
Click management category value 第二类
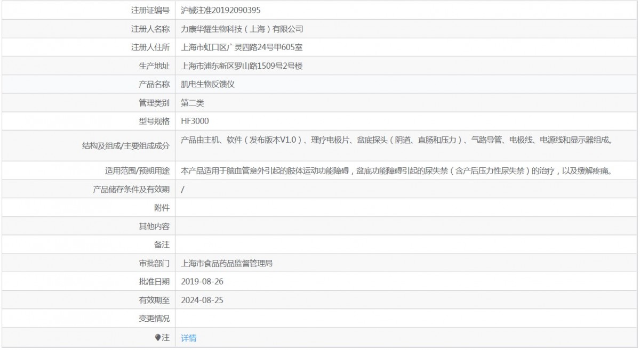(193, 103)
